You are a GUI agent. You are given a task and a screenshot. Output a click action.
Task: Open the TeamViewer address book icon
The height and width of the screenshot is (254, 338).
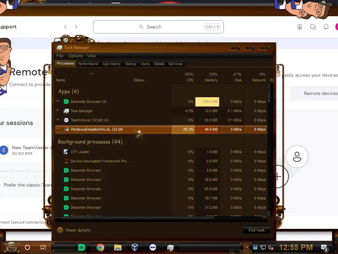(x=300, y=27)
